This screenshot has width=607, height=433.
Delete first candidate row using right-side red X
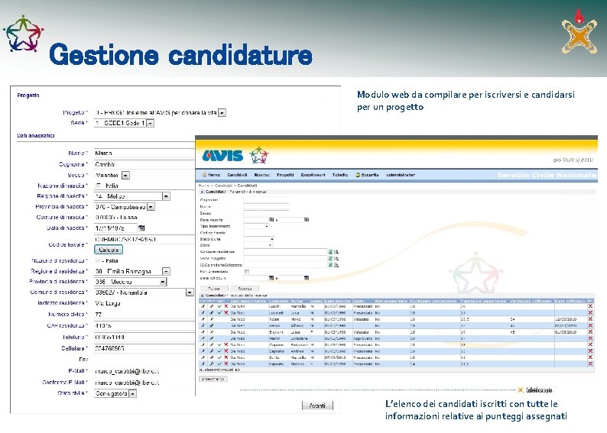tap(590, 306)
